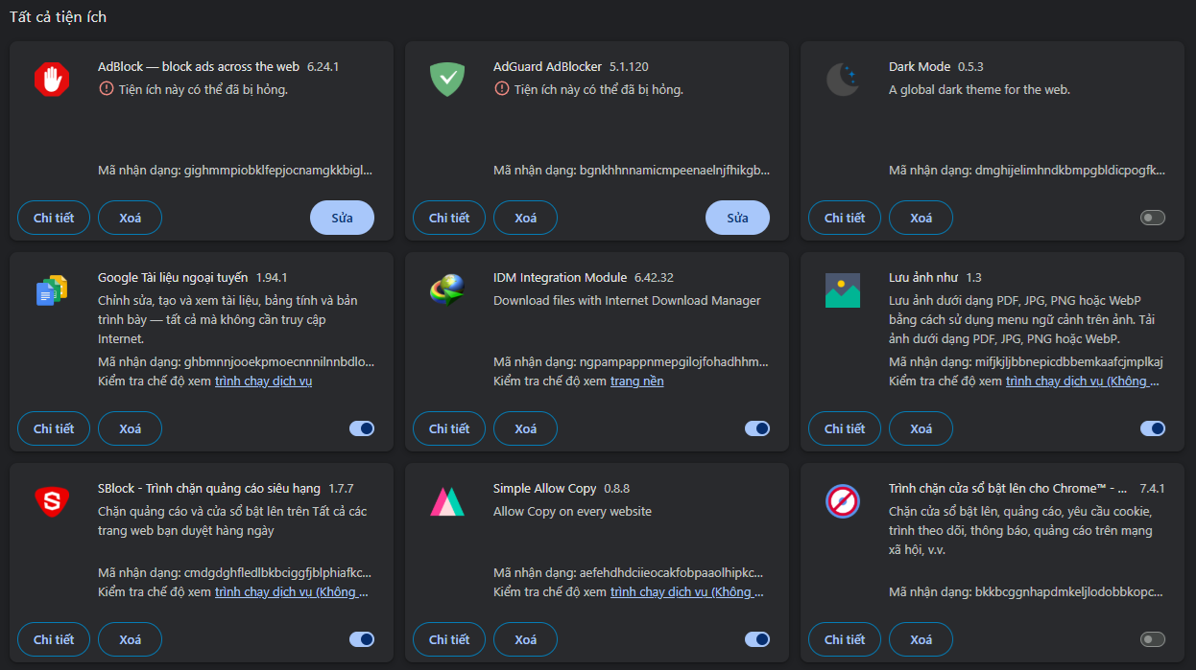The height and width of the screenshot is (670, 1196).
Task: Click the Google Tài liệu ngoại tuyến icon
Action: pyautogui.click(x=52, y=290)
